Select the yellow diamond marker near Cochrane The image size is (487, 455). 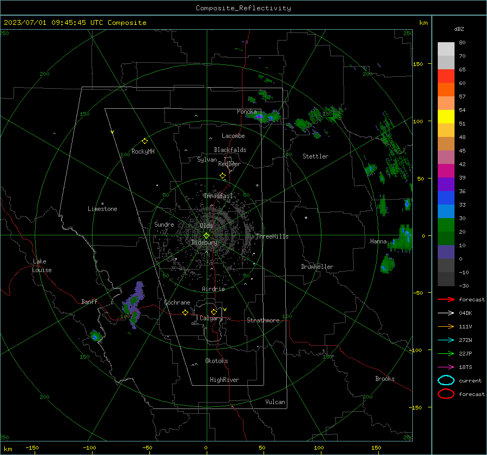click(x=186, y=312)
